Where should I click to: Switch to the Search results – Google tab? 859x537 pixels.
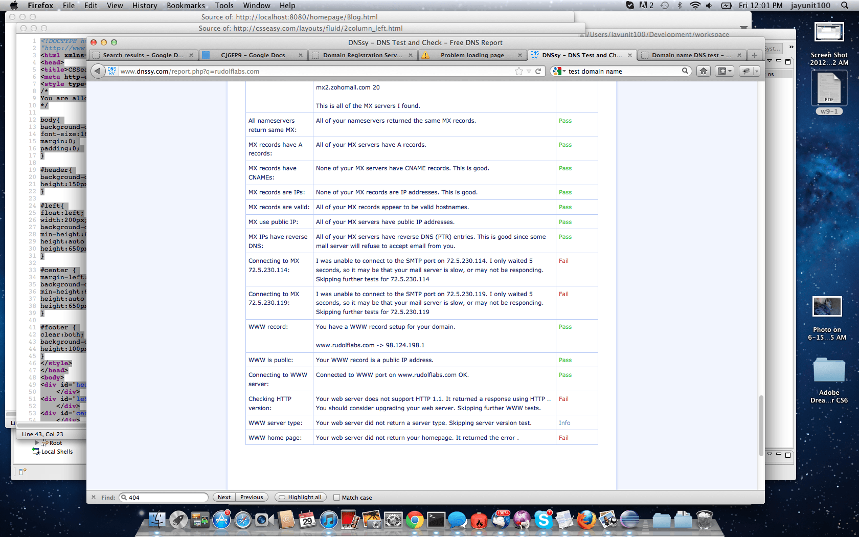point(143,55)
